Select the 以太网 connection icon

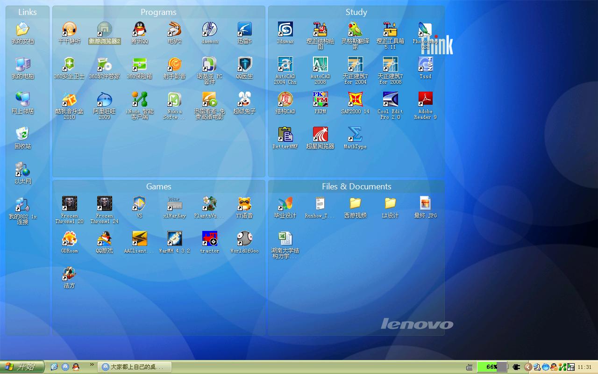point(22,173)
